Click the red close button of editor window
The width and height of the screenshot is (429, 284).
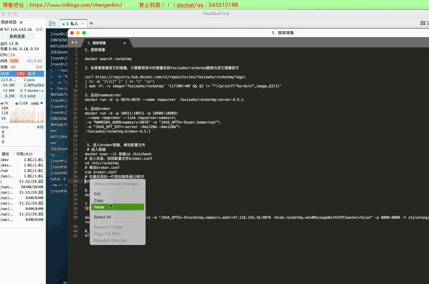pyautogui.click(x=72, y=33)
